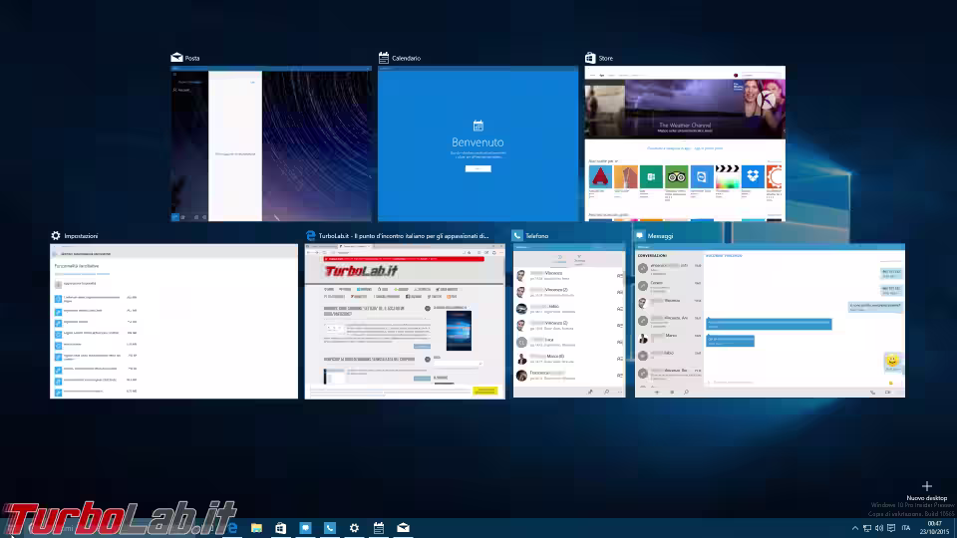The width and height of the screenshot is (957, 538).
Task: Open the Mail envelope taskbar icon
Action: click(403, 528)
